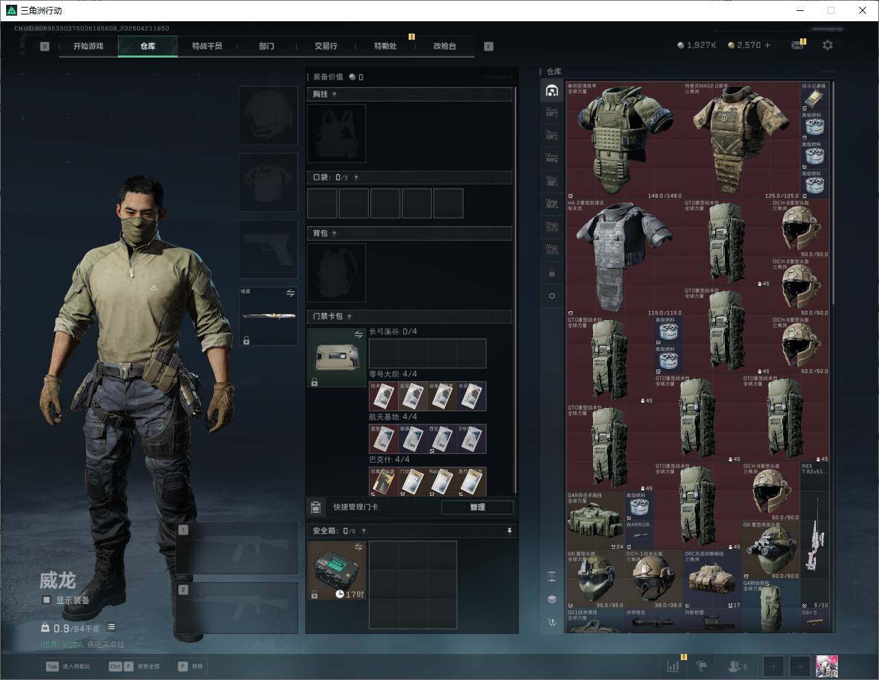Click the 快捷管理门卡 card icon

coord(315,507)
